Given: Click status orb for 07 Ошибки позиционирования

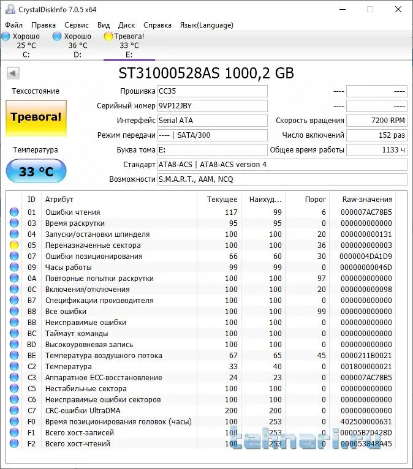Looking at the screenshot, I should pyautogui.click(x=14, y=257).
